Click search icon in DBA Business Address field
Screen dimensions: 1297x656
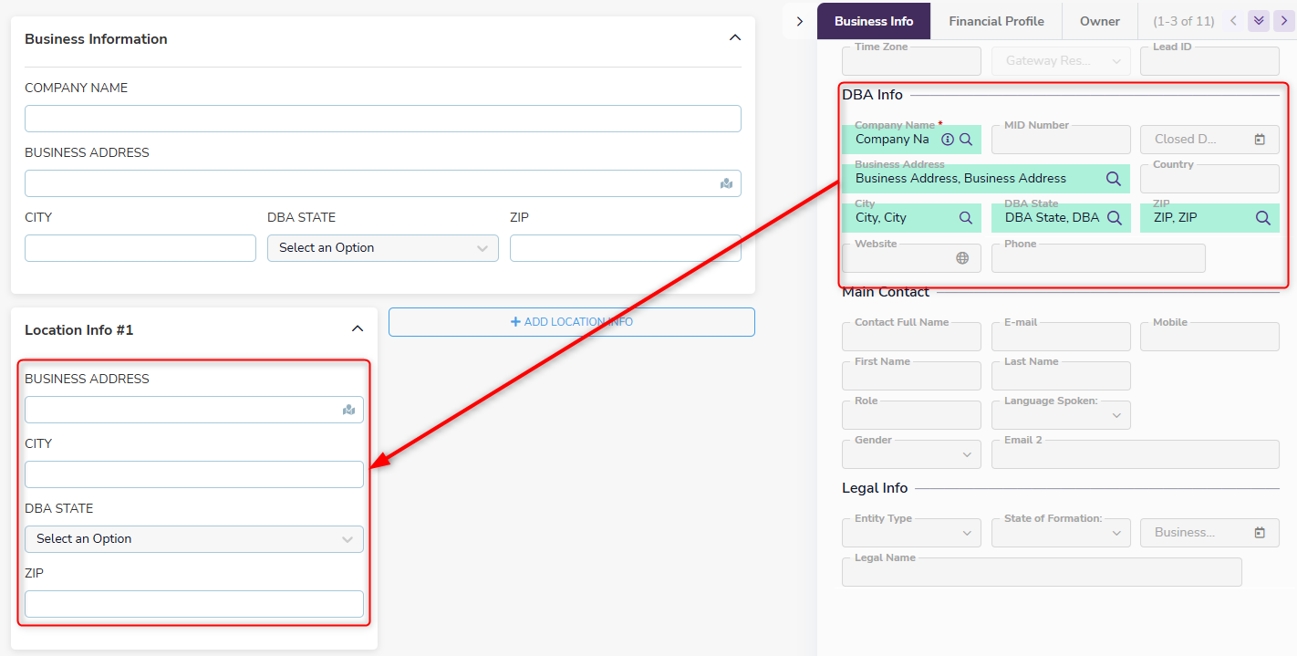click(1114, 179)
